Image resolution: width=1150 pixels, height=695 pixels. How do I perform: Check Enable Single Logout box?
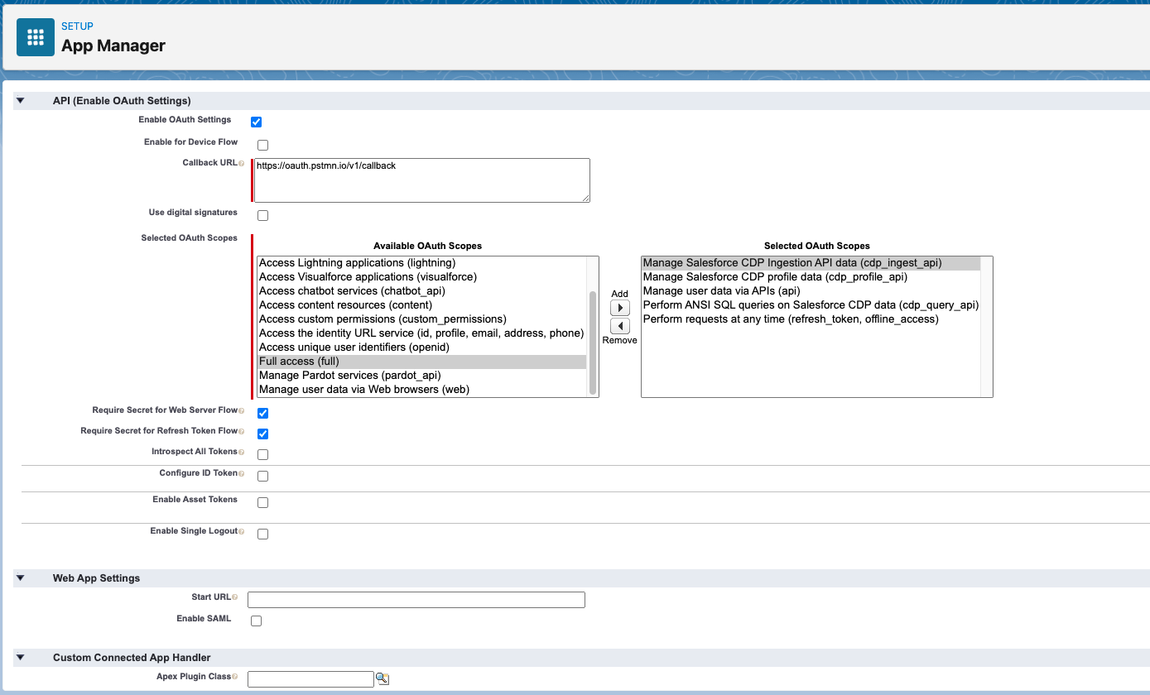(x=262, y=534)
